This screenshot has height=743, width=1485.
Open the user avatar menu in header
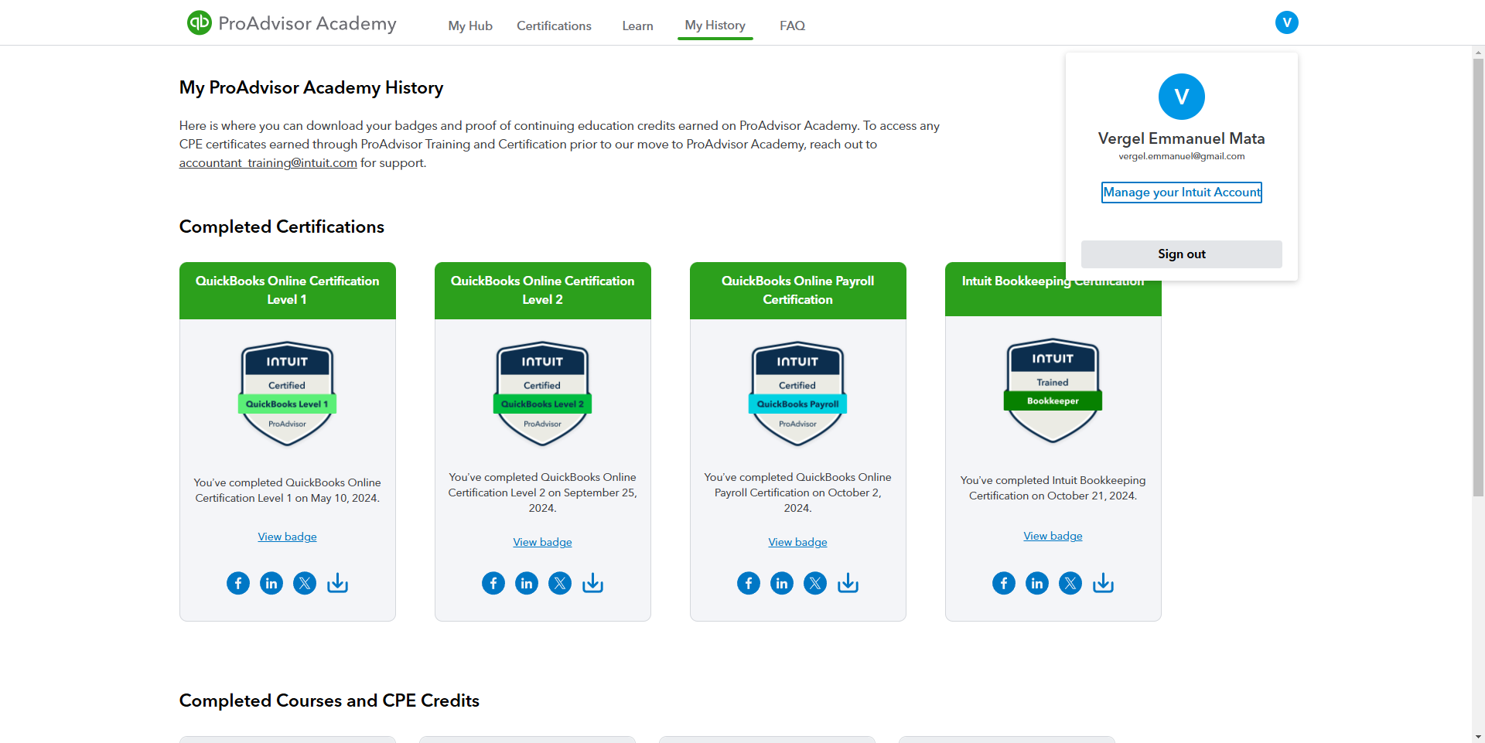(1286, 22)
